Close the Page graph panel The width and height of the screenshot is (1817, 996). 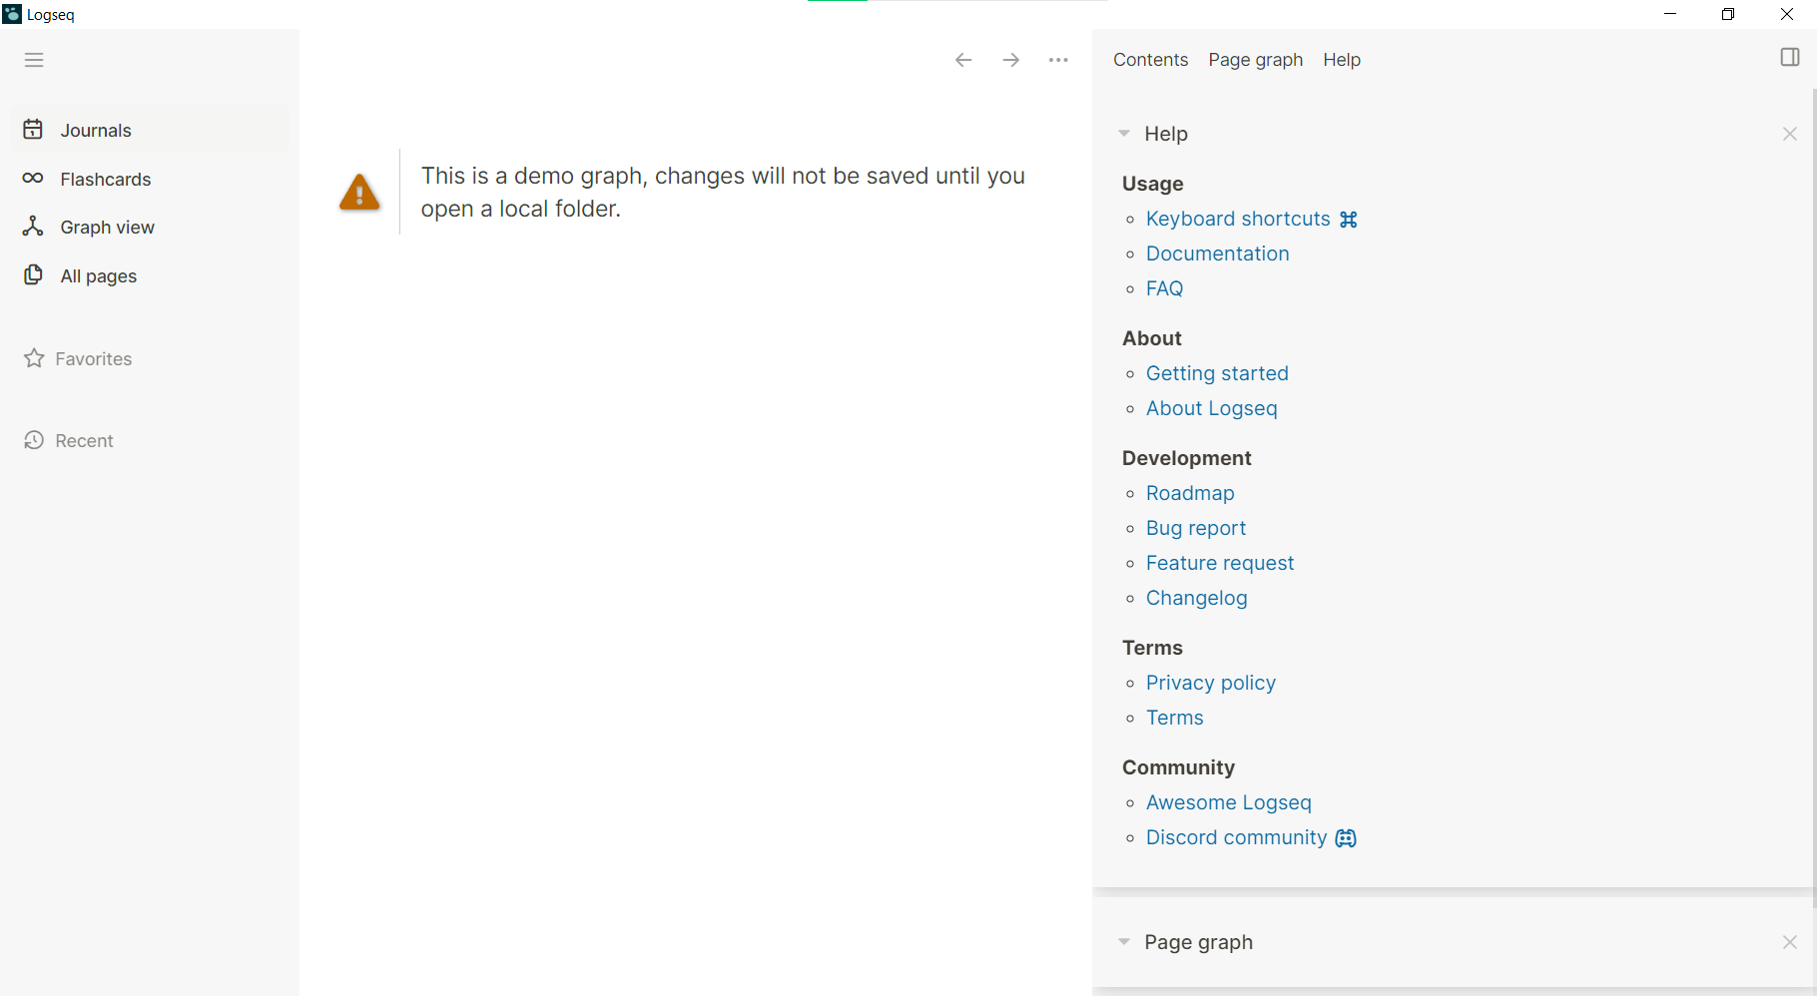click(x=1790, y=942)
